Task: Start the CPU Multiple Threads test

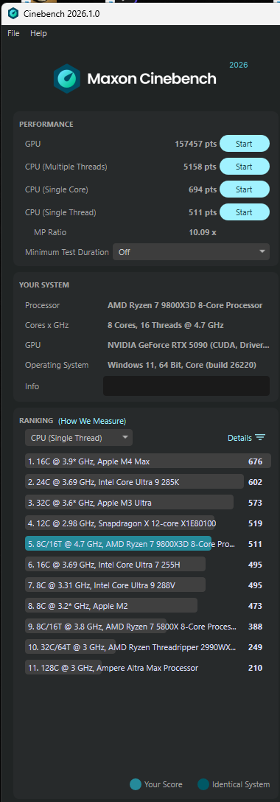Action: click(244, 167)
